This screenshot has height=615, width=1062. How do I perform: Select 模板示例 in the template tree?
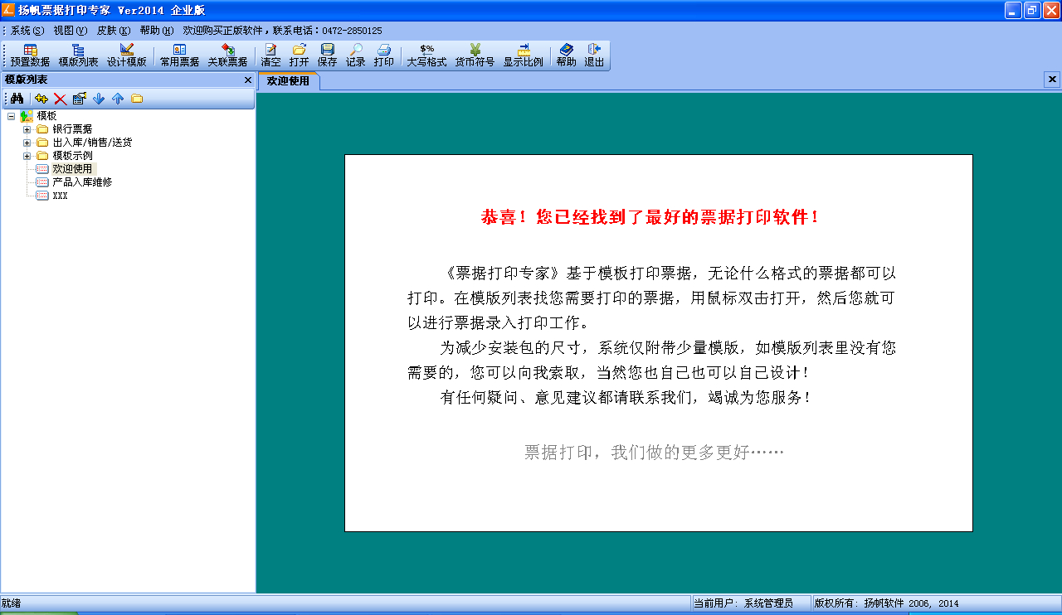[72, 156]
